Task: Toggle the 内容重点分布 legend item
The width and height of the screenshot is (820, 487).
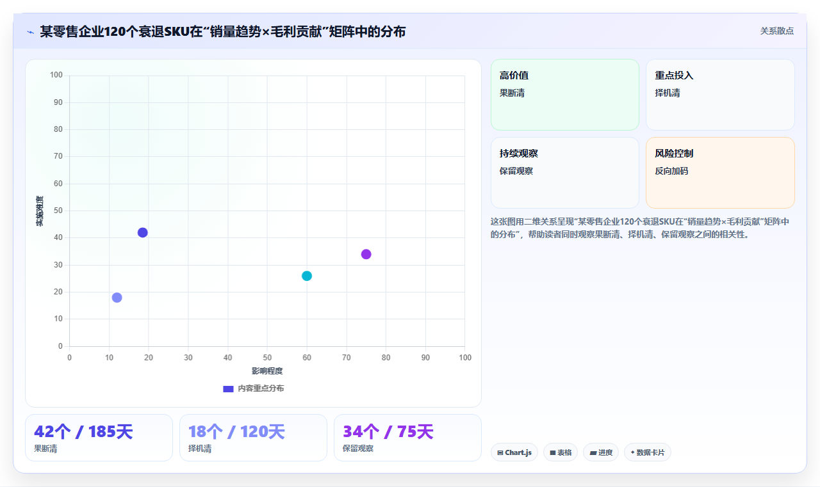Action: tap(254, 388)
